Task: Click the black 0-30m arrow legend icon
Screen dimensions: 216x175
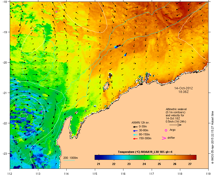Action: tap(135, 127)
